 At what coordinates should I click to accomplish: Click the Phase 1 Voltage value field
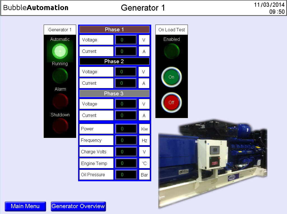[x=126, y=40]
